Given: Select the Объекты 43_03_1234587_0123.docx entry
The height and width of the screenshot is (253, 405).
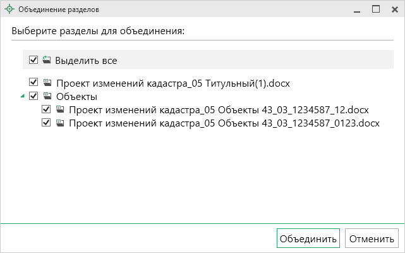Looking at the screenshot, I should point(224,123).
